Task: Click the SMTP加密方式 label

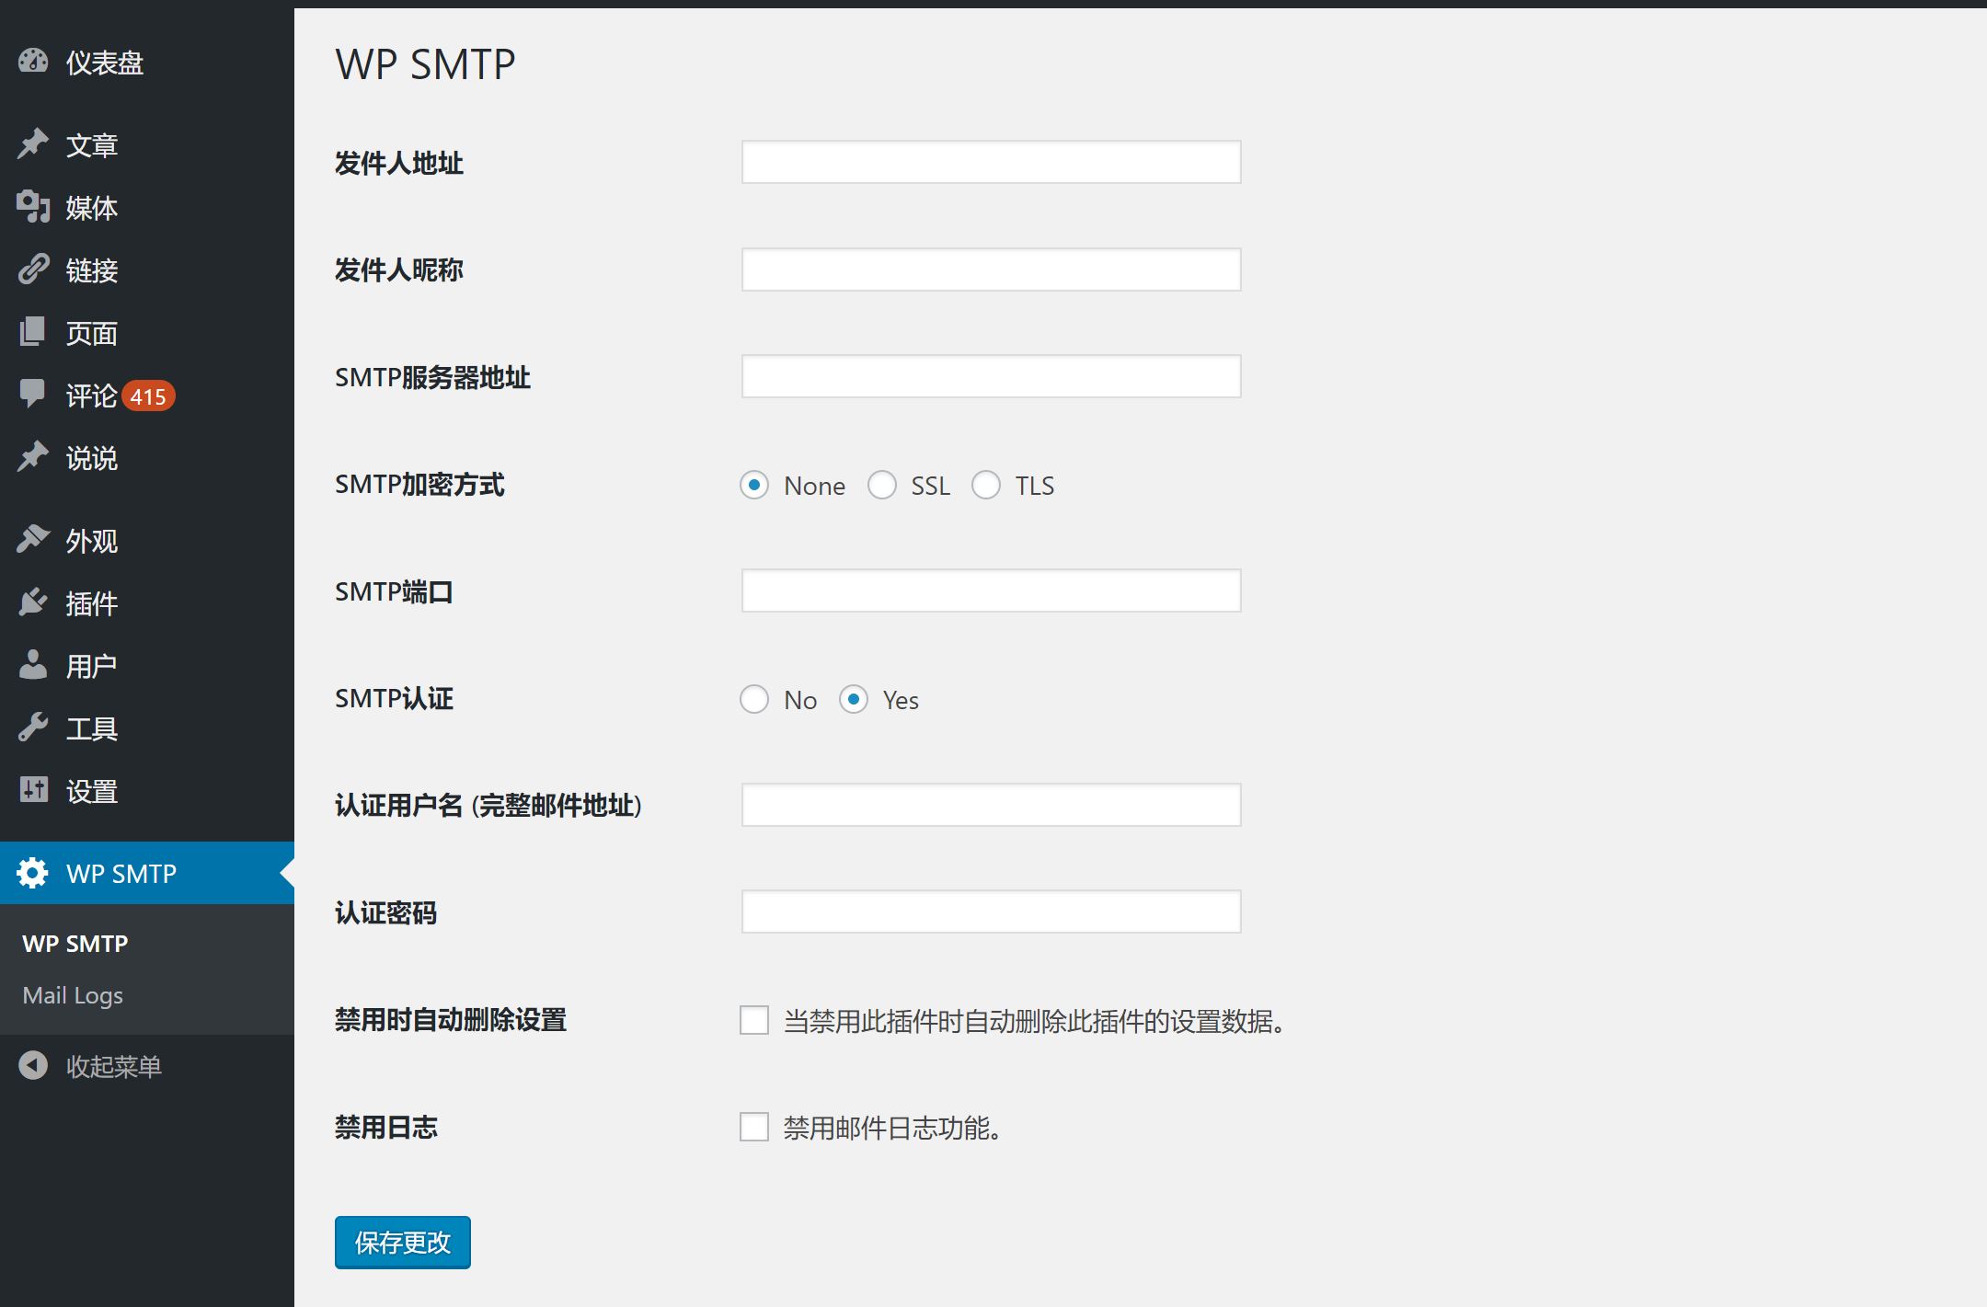Action: pos(419,485)
